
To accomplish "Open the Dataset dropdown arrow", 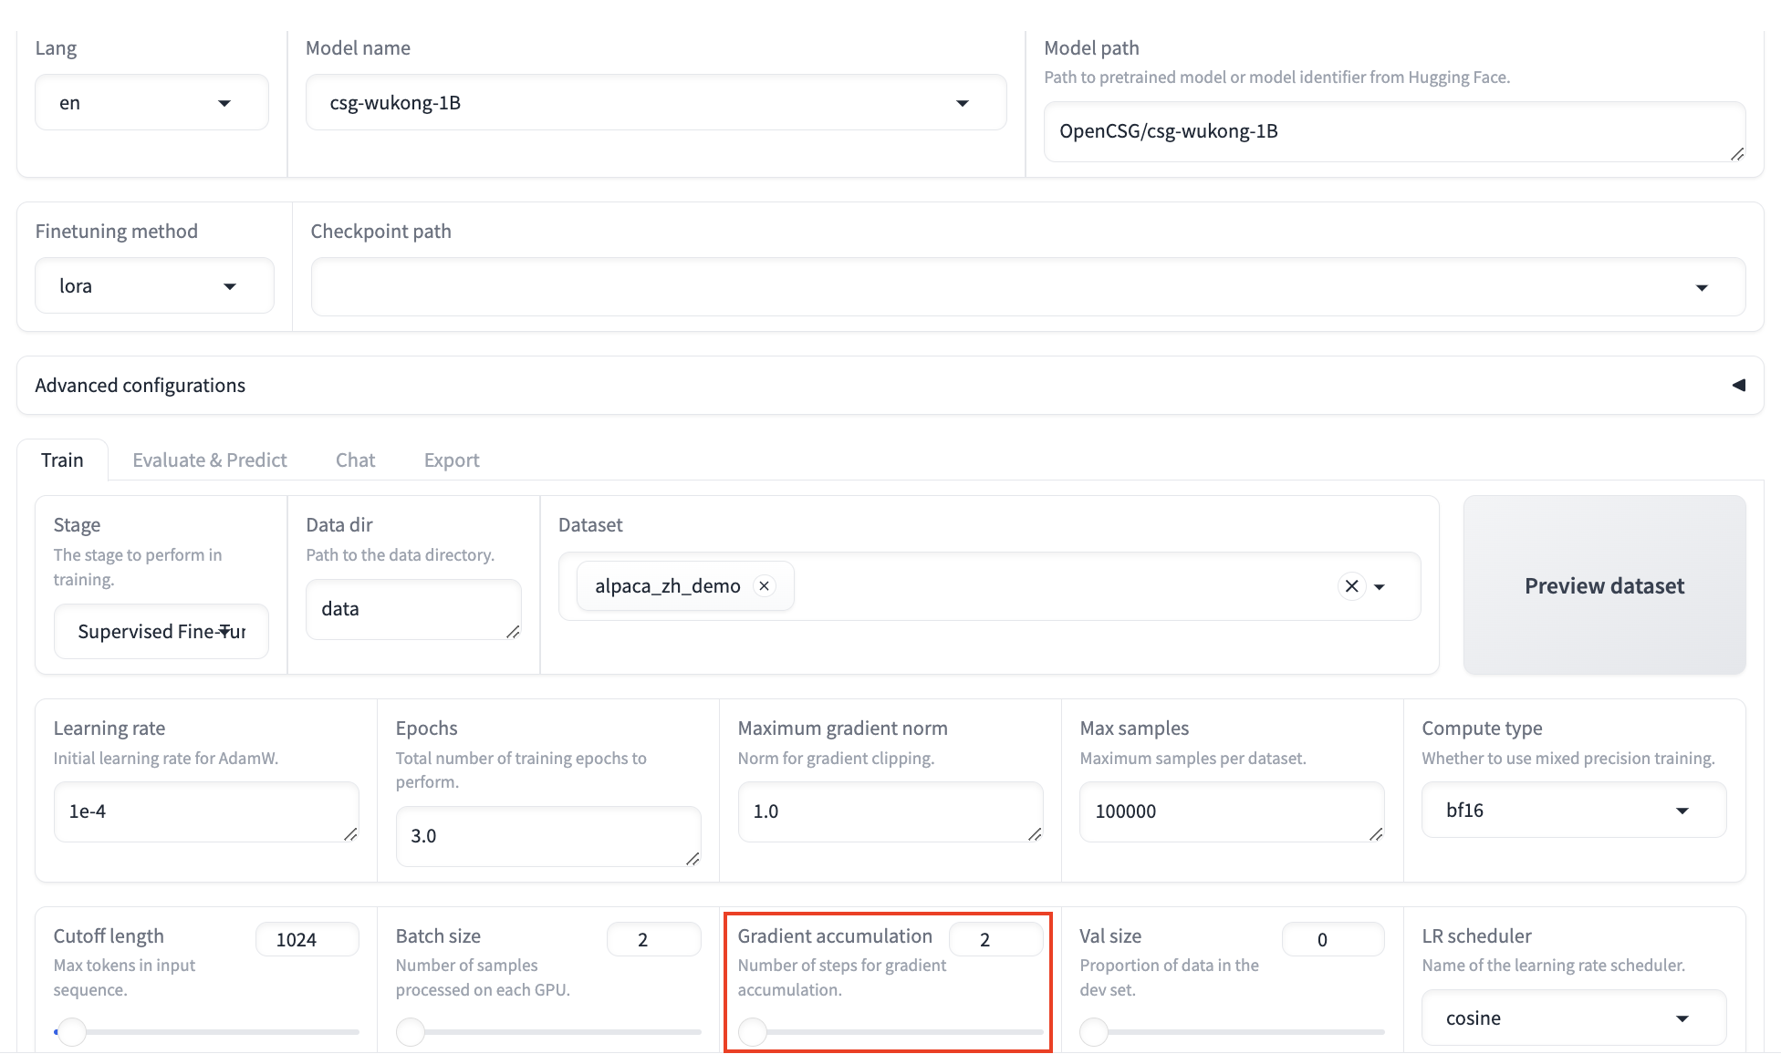I will point(1380,587).
